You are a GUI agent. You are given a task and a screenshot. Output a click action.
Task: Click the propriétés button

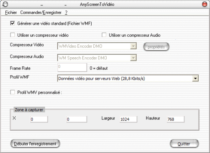click(156, 47)
